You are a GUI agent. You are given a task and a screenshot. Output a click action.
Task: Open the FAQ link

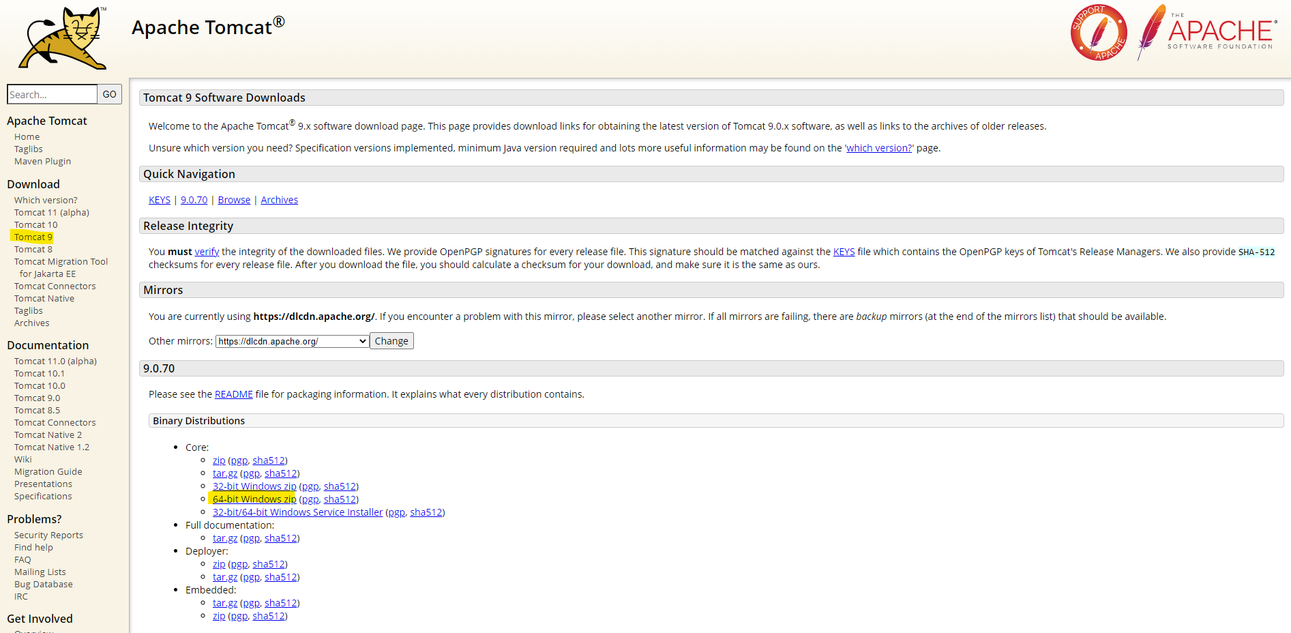(23, 560)
